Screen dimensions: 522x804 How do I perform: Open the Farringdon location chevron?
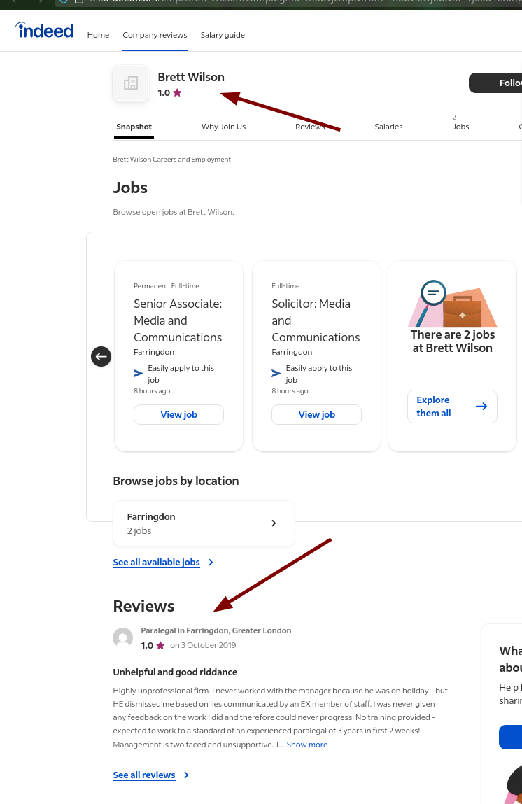click(274, 523)
